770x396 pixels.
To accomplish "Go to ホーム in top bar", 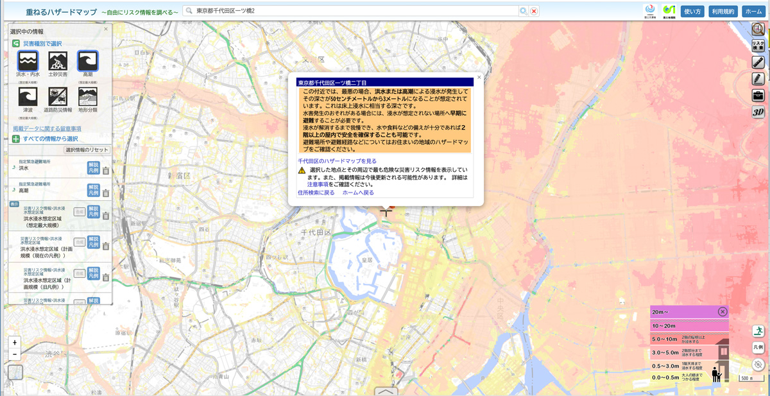I will pyautogui.click(x=753, y=11).
